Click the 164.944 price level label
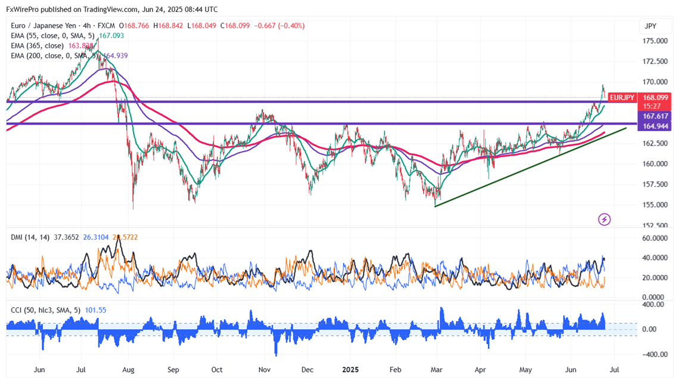 (655, 126)
